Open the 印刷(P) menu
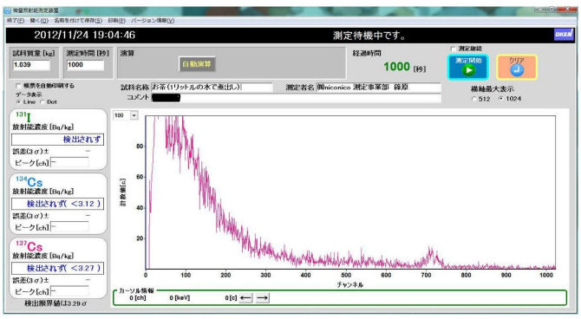The image size is (581, 319). click(117, 21)
